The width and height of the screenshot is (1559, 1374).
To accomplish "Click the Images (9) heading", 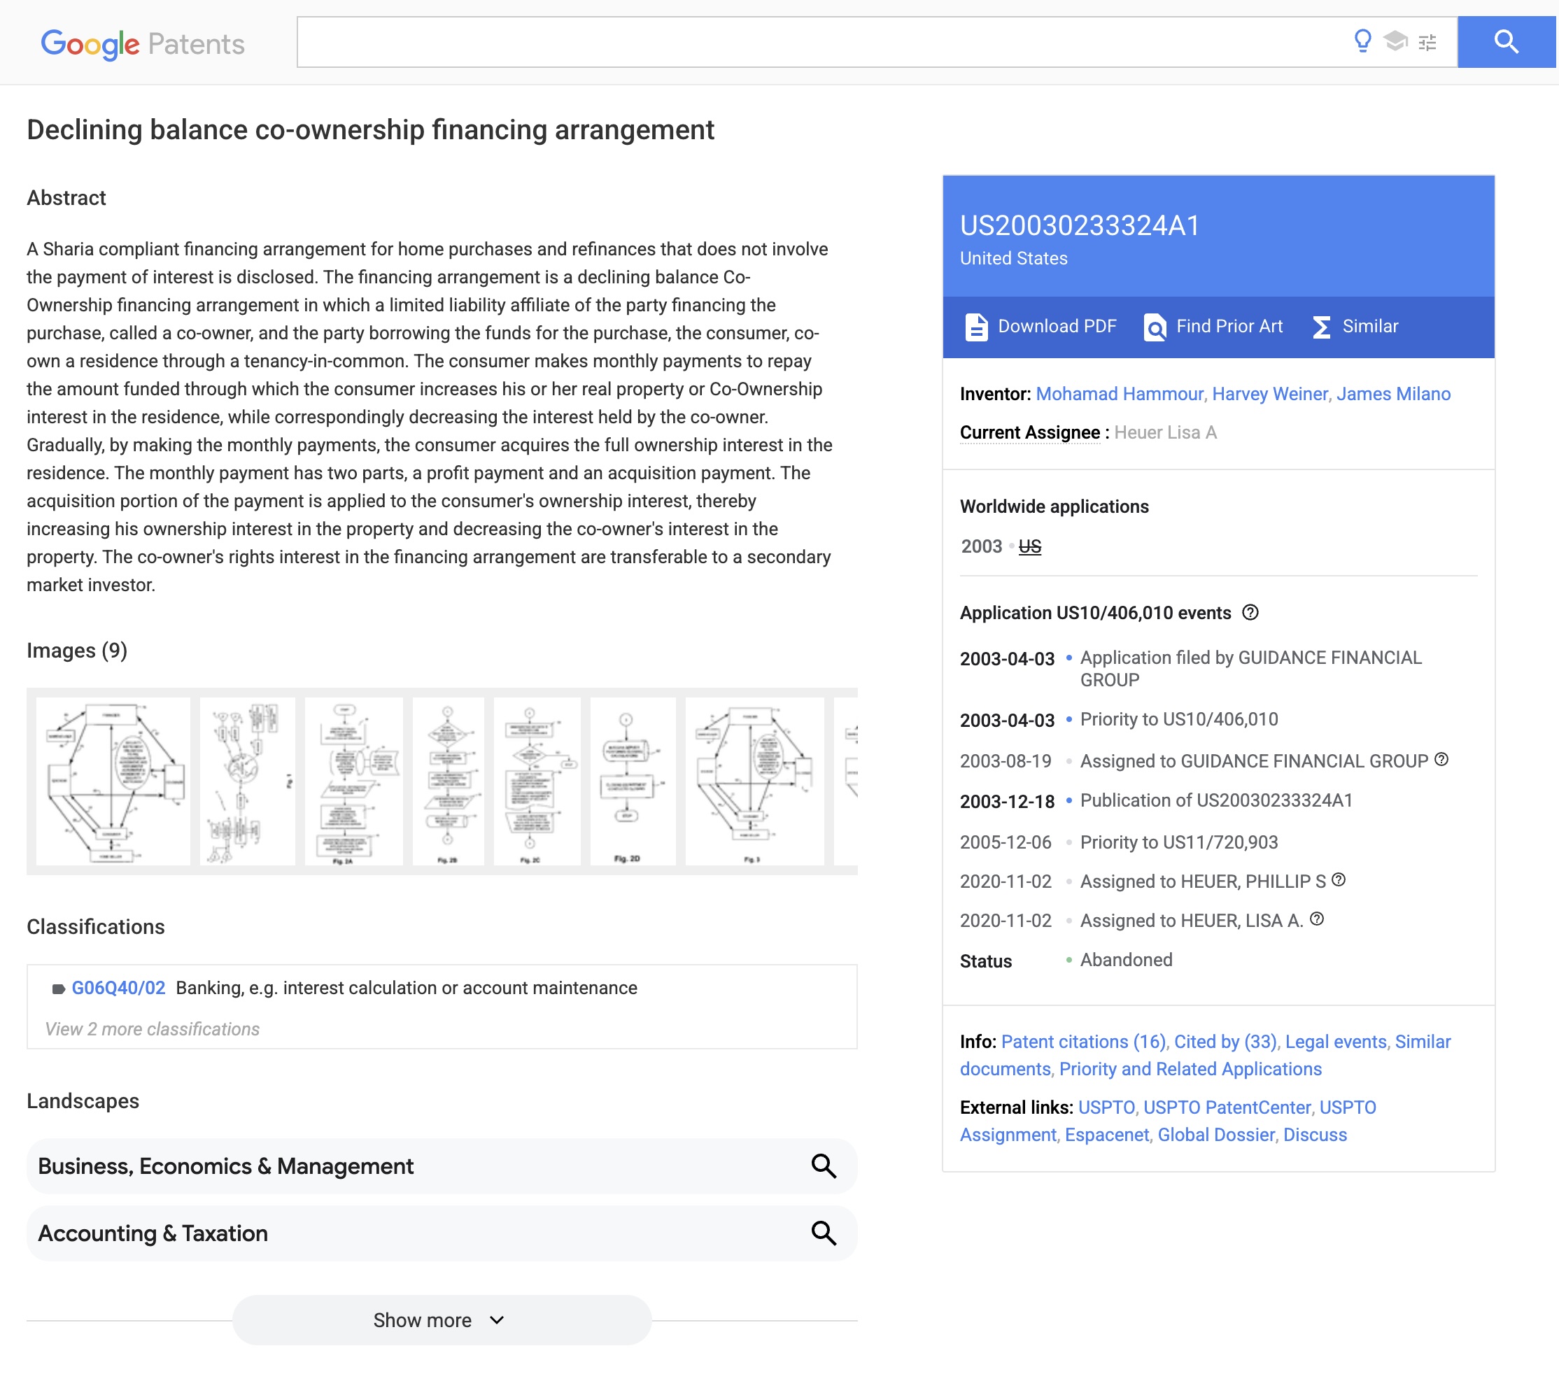I will tap(77, 650).
